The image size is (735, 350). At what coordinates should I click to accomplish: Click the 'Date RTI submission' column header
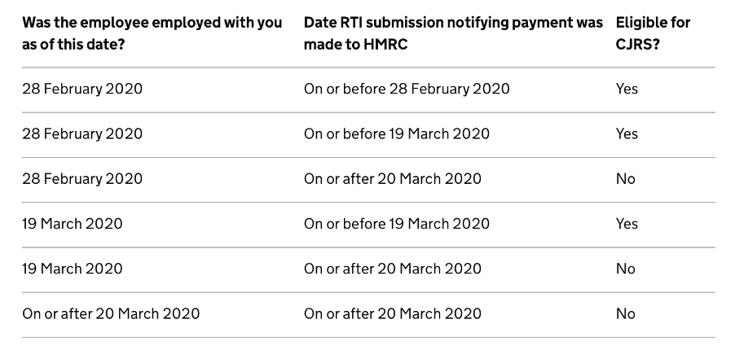coord(453,33)
